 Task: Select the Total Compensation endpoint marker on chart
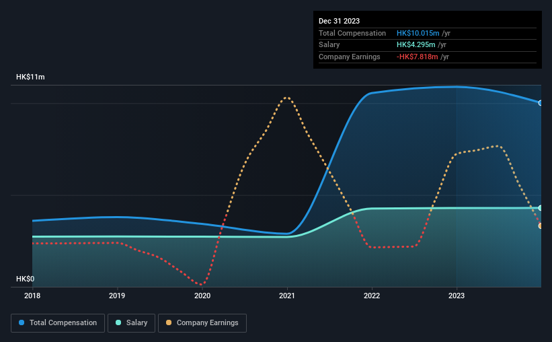pyautogui.click(x=541, y=103)
